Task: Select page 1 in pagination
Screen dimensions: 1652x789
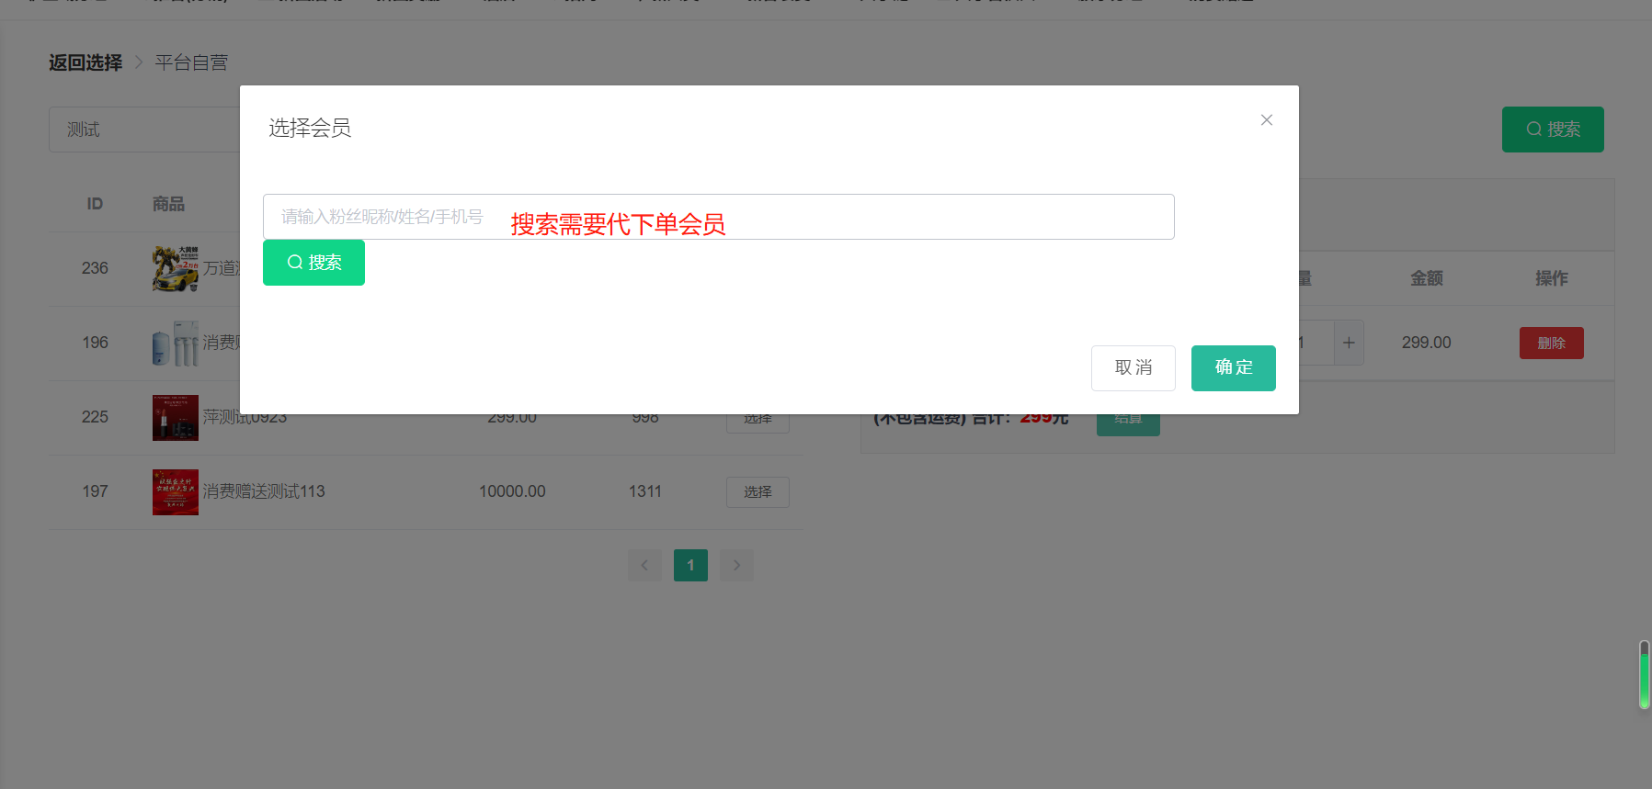Action: tap(690, 566)
